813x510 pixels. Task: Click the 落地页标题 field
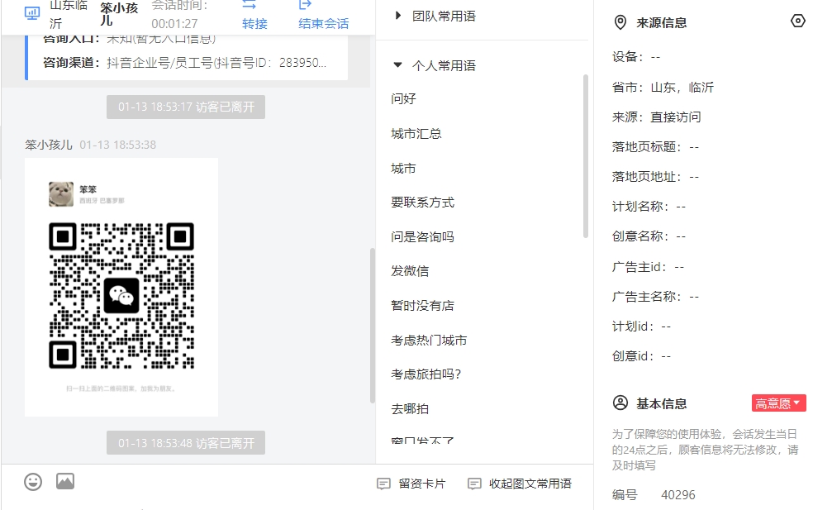(655, 147)
